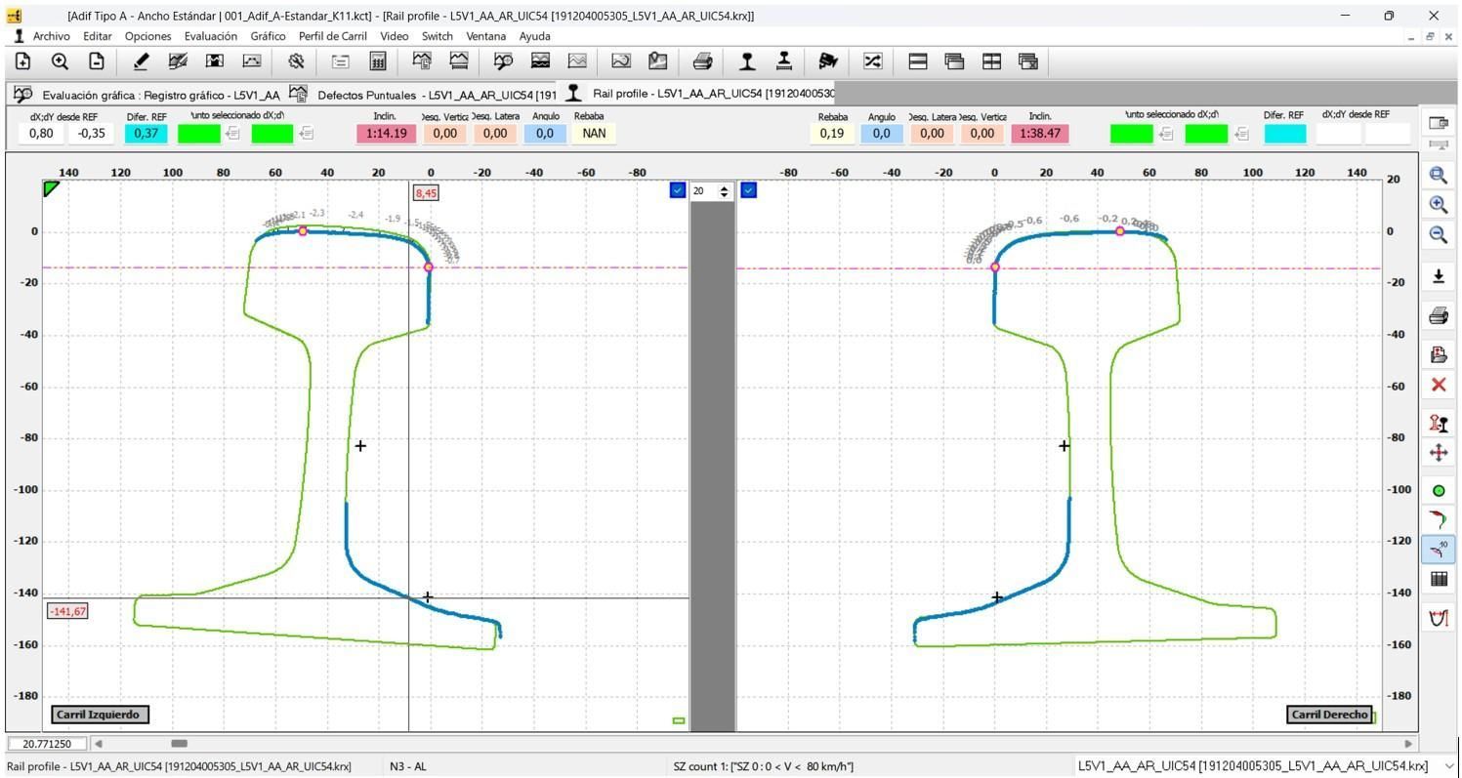Click the Carril Izquierdo label button

100,715
